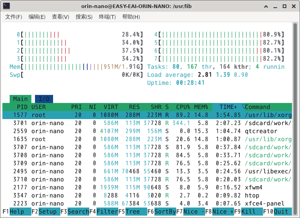Sort processes by CPU% column header
Screen dimensions: 300x218
(183, 107)
